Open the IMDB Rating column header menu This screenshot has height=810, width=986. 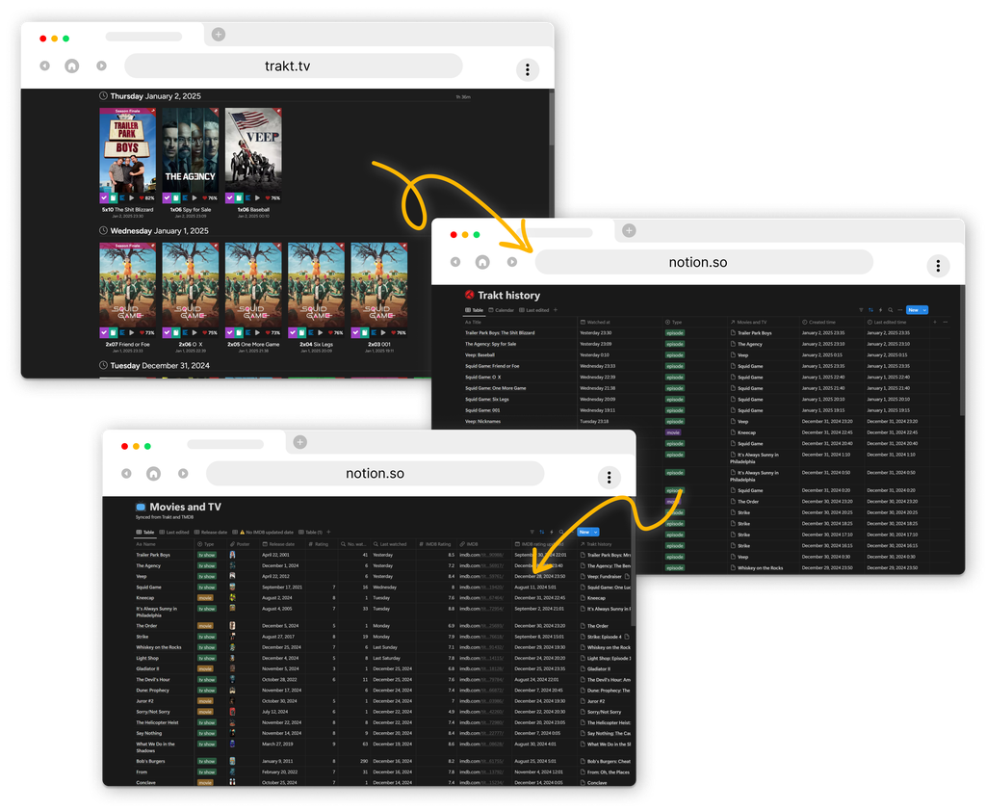point(434,544)
